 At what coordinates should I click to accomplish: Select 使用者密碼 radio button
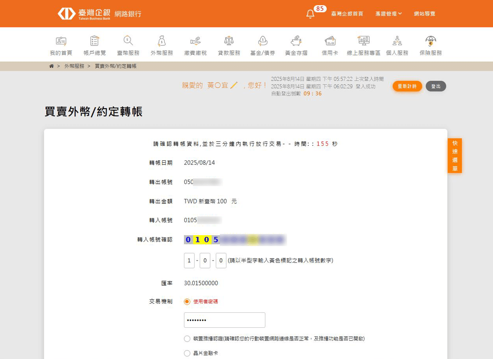click(x=187, y=302)
